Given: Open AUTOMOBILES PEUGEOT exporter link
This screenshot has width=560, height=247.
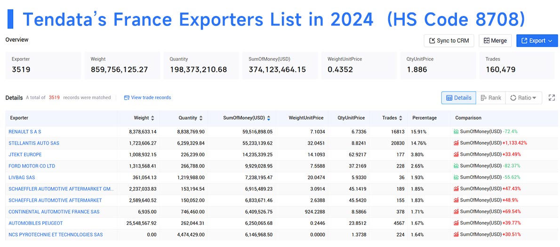Looking at the screenshot, I should (36, 223).
